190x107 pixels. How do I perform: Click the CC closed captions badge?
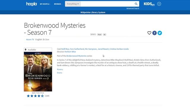[x=104, y=34]
